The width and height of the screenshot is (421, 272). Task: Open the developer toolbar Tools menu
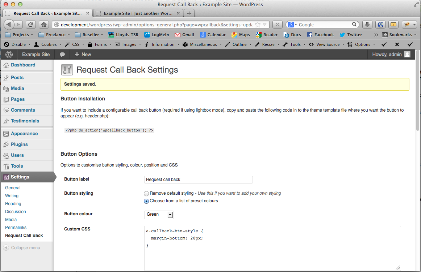[294, 44]
